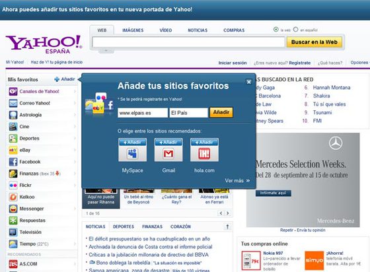Open the Corazón news tab
Viewport: 370px width, 272px height.
click(180, 226)
